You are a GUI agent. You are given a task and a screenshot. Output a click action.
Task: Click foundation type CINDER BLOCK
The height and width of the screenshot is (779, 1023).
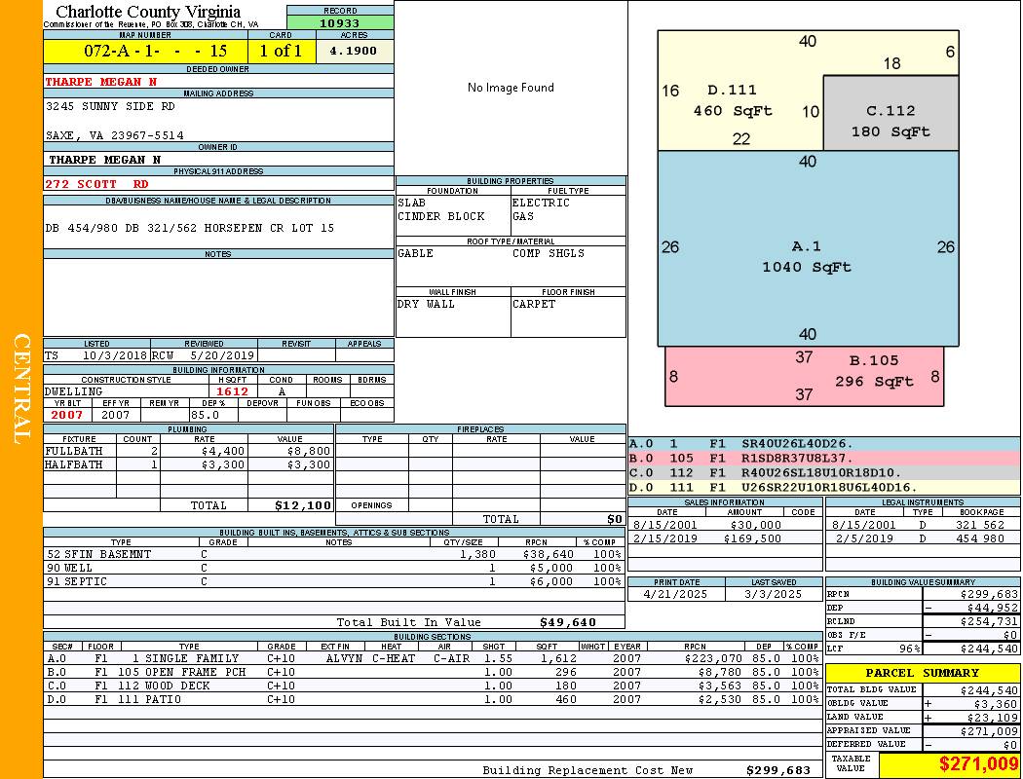(441, 216)
